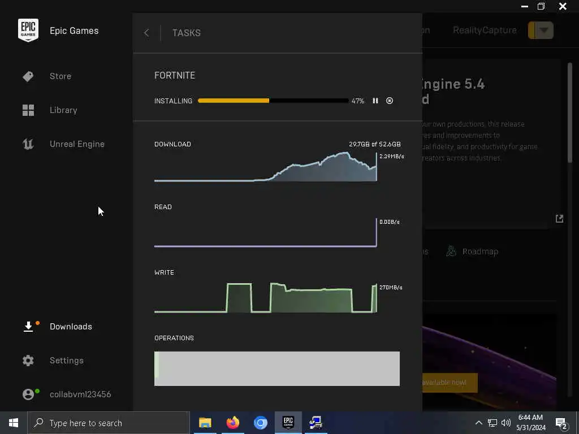Image resolution: width=579 pixels, height=434 pixels.
Task: Click the yellow available now button
Action: point(450,383)
